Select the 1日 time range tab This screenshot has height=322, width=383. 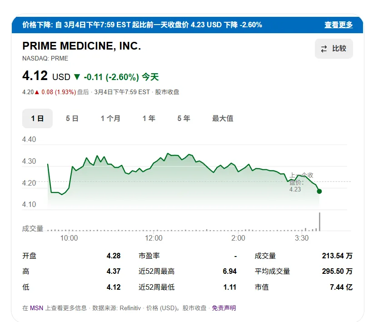tap(37, 119)
